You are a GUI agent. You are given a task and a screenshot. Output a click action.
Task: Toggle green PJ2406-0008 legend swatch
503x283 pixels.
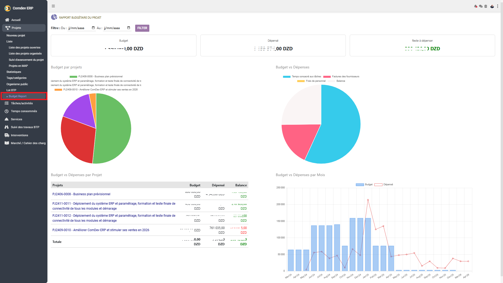pos(73,77)
